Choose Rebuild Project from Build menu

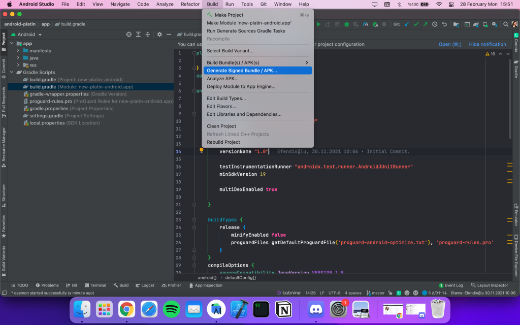pyautogui.click(x=257, y=142)
